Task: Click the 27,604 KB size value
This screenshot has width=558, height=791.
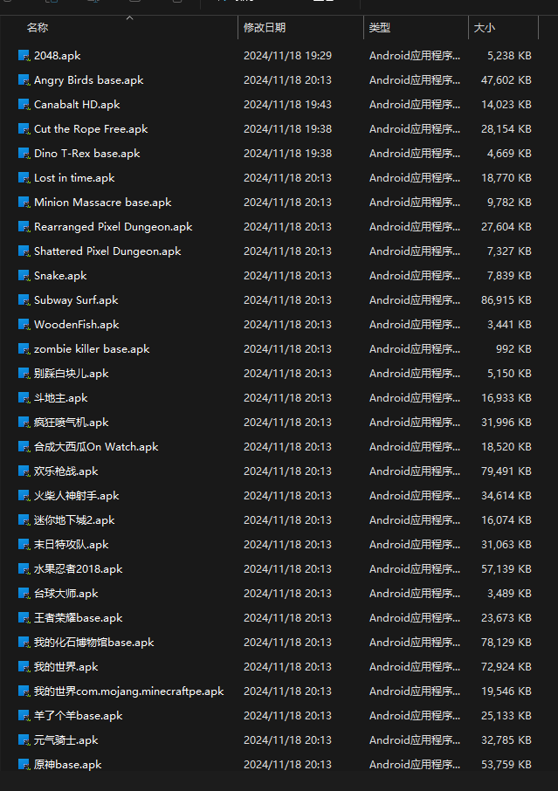Action: click(x=506, y=227)
